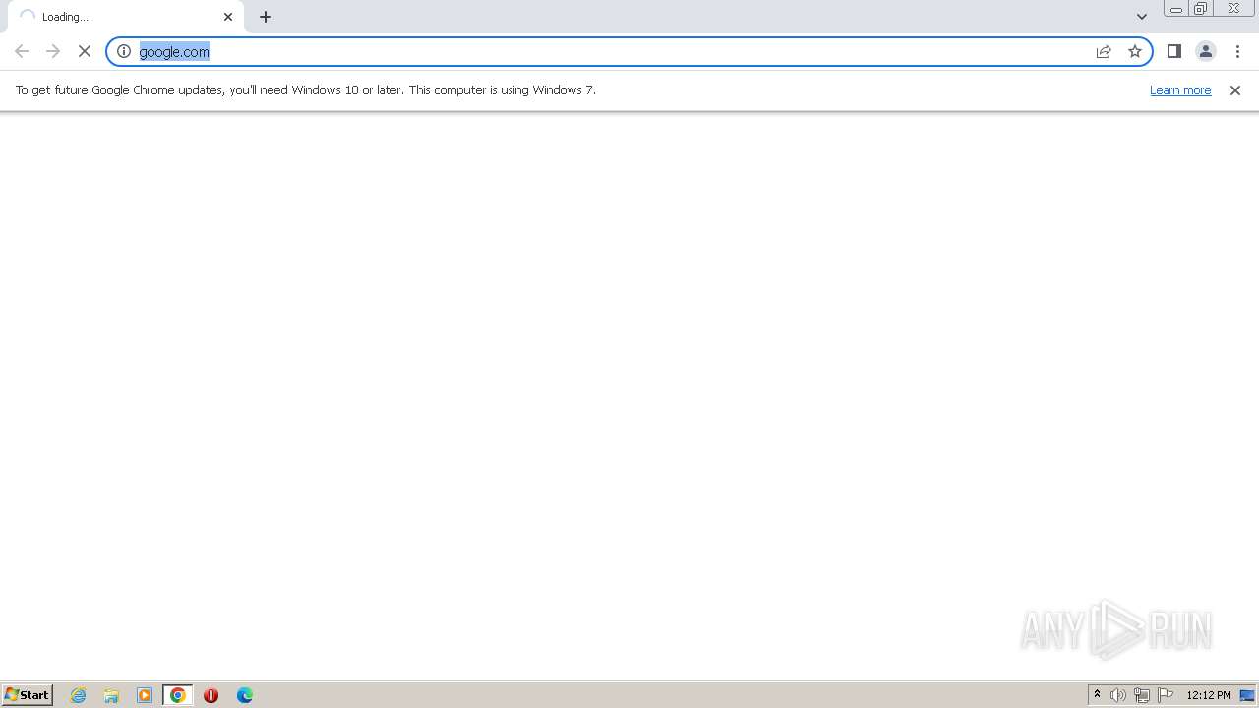
Task: Open Action Center flag icon
Action: pos(1166,695)
